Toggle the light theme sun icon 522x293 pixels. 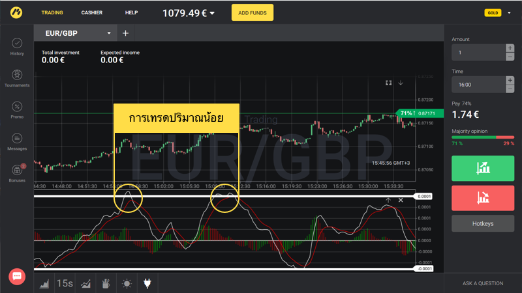click(125, 283)
